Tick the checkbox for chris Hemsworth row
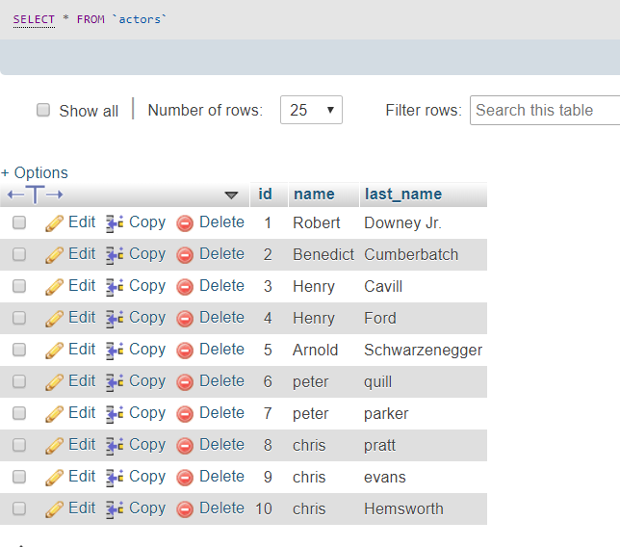620x547 pixels. point(19,508)
